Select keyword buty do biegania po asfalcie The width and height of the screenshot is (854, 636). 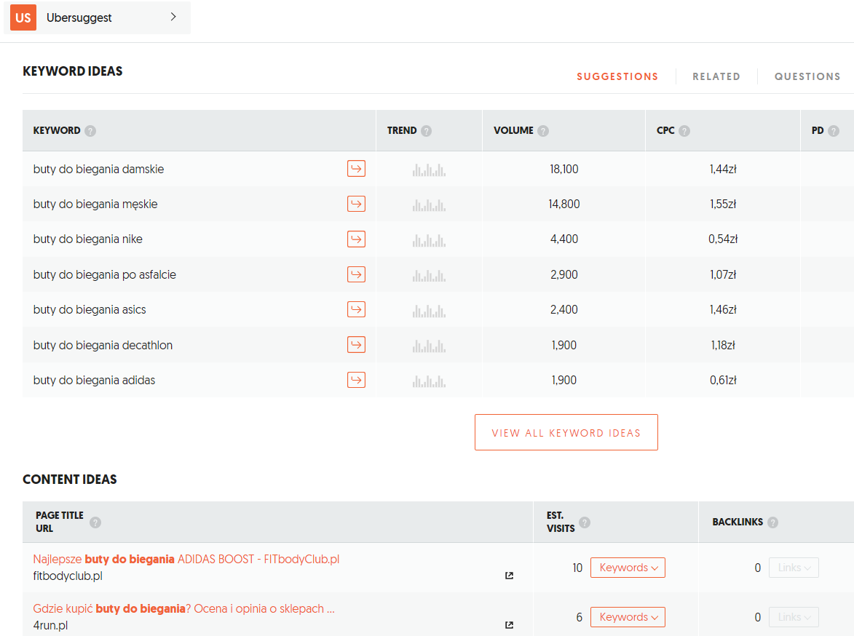coord(105,274)
